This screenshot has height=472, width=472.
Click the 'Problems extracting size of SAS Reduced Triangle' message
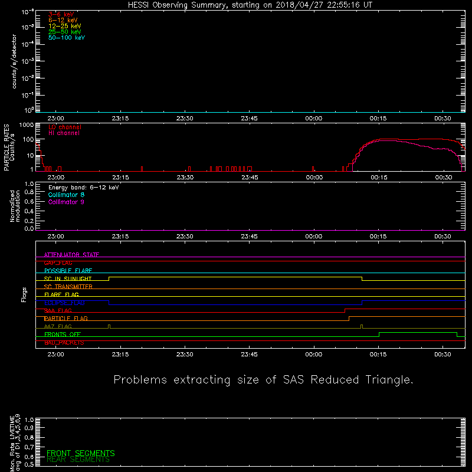coord(263,380)
